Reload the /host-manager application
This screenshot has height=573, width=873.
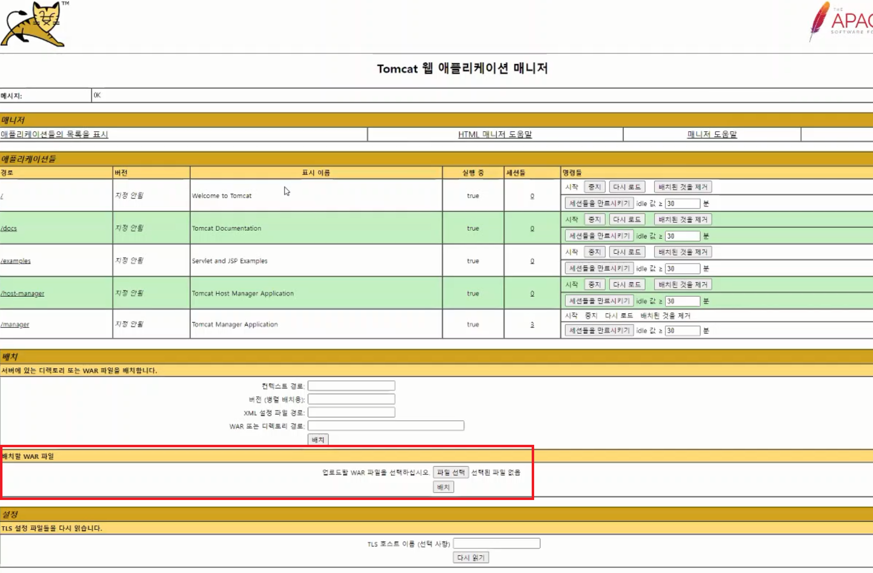point(627,285)
